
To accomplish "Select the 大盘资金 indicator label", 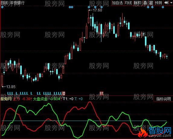I will (x=40, y=99).
